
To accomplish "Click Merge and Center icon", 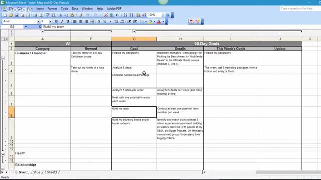I will coord(92,21).
